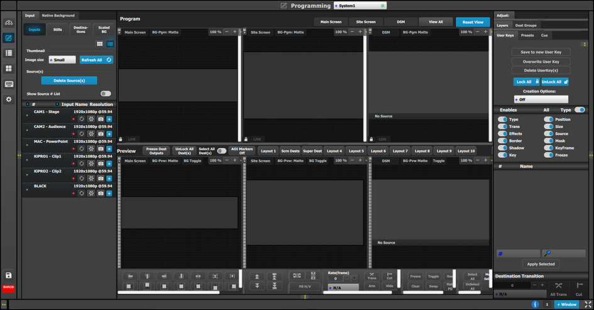Disable the Effects enable switch
Viewport: 594px width, 310px height.
tap(503, 133)
